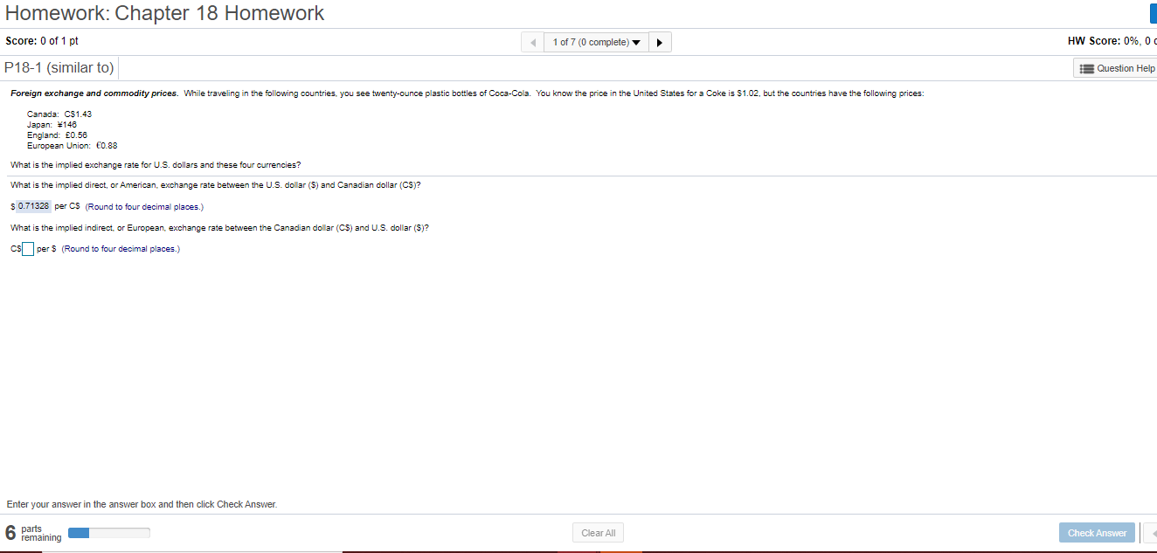
Task: Click the 'European Union: €0.88' price line
Action: (x=72, y=146)
